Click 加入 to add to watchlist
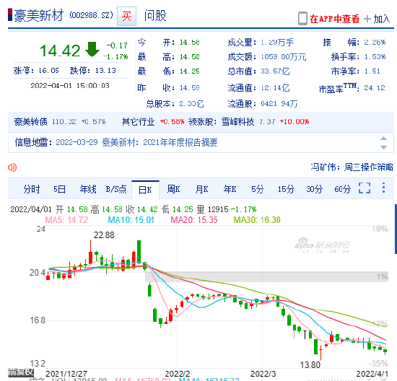The height and width of the screenshot is (381, 397). tap(382, 19)
